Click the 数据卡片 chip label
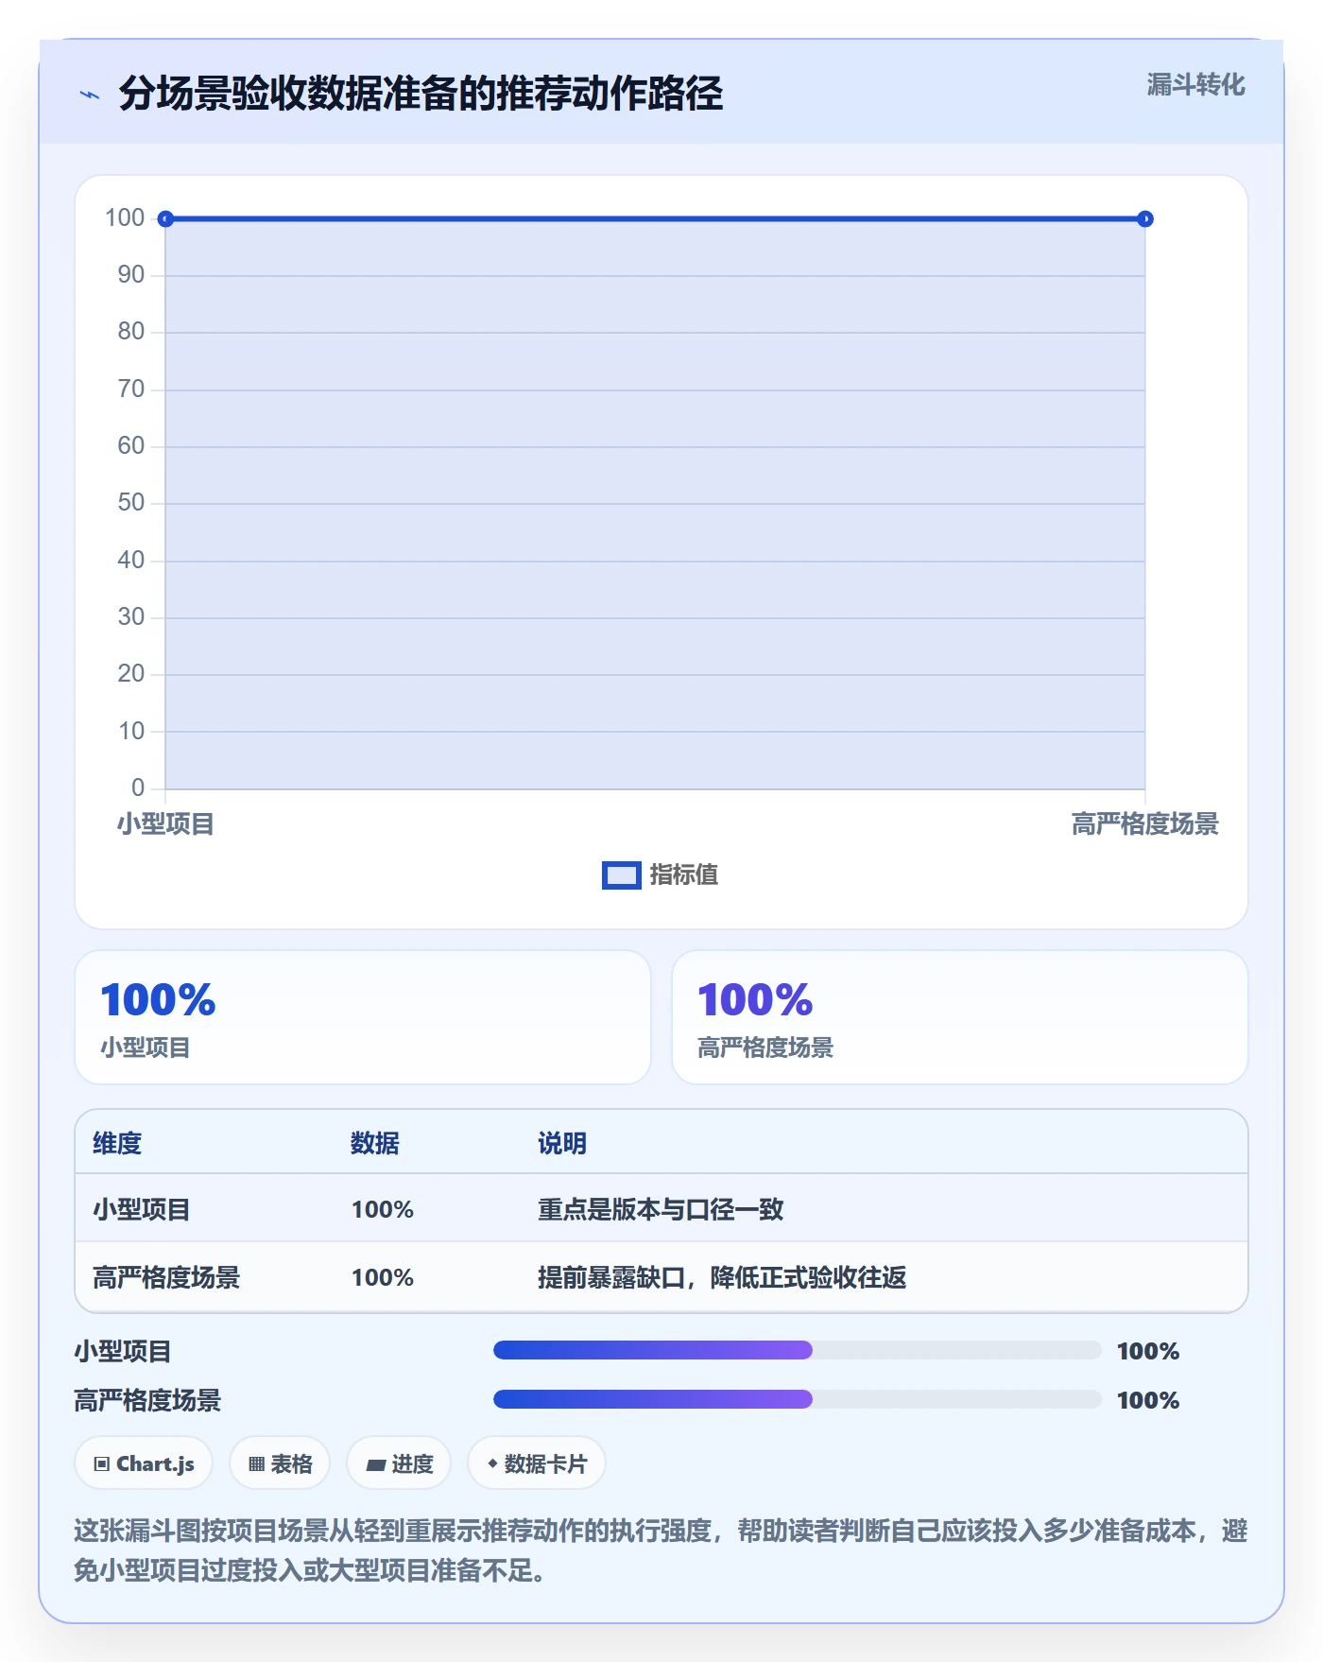This screenshot has height=1662, width=1323. (x=546, y=1464)
